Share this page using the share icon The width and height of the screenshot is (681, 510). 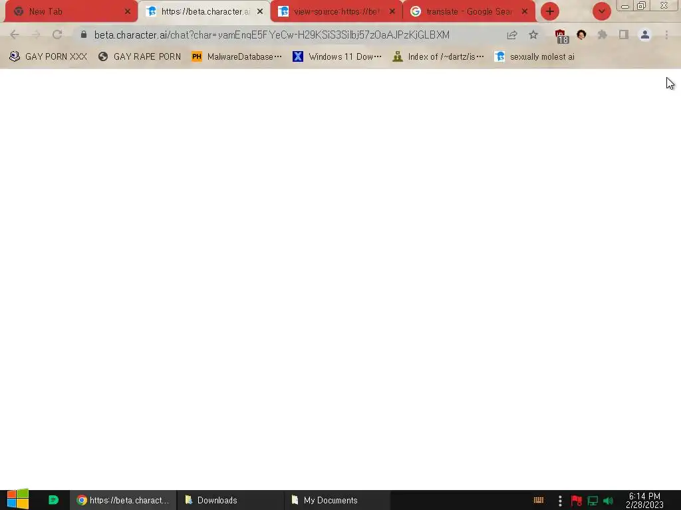pyautogui.click(x=512, y=35)
